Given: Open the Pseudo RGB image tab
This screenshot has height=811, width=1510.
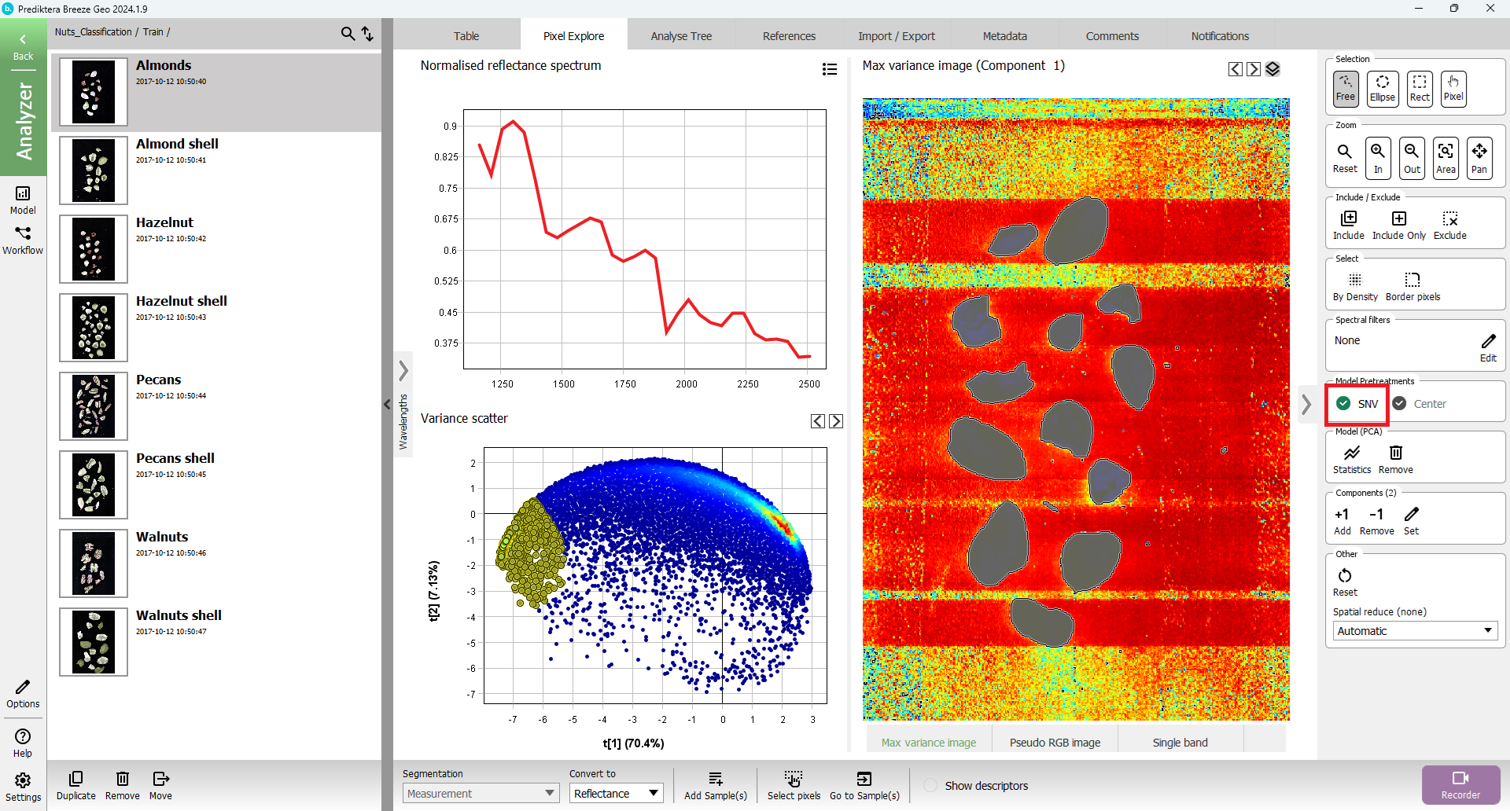Looking at the screenshot, I should pyautogui.click(x=1055, y=743).
